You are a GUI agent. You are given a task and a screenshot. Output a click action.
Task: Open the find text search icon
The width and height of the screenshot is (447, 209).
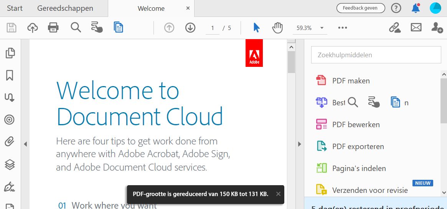[76, 28]
